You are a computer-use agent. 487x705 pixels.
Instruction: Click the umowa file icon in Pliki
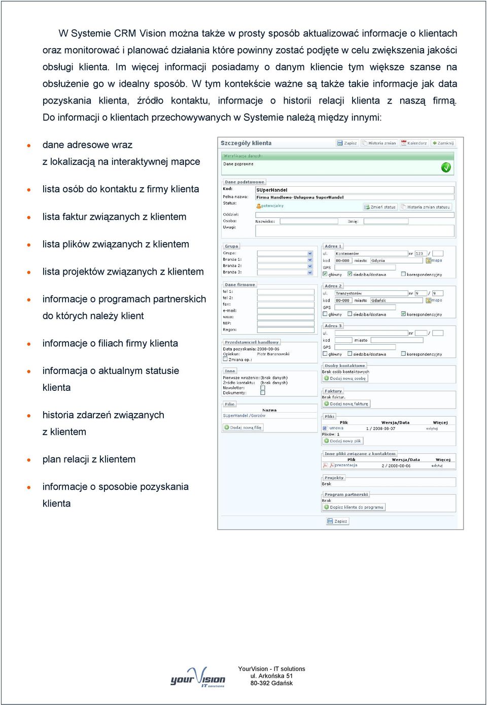326,428
